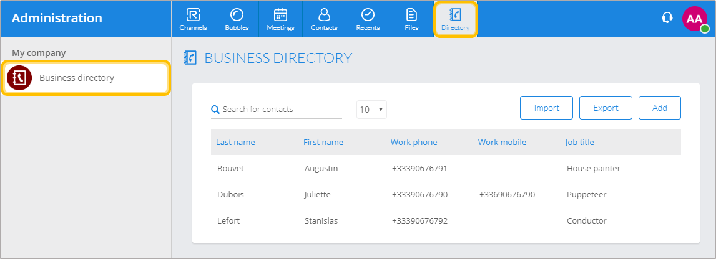Image resolution: width=716 pixels, height=259 pixels.
Task: Open the Bubbles section
Action: [237, 19]
